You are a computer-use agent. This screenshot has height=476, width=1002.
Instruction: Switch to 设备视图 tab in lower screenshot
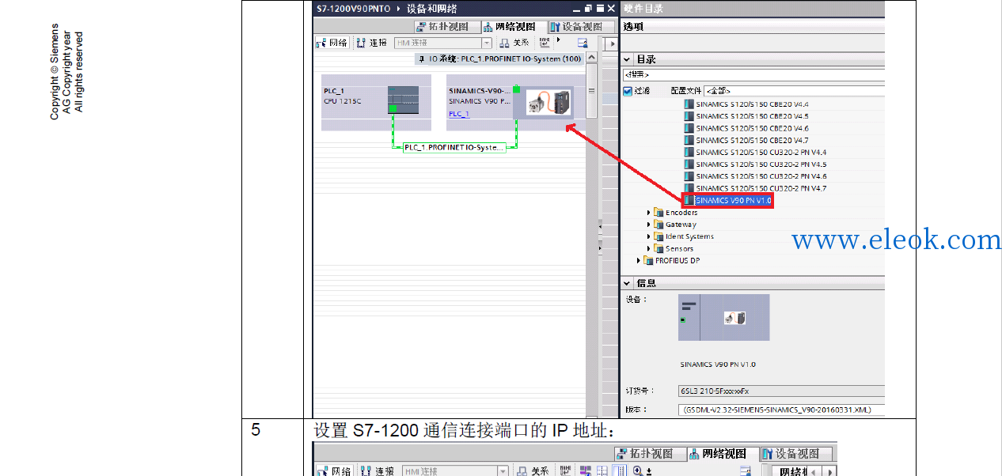point(796,454)
